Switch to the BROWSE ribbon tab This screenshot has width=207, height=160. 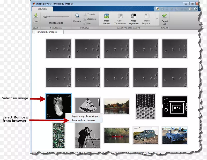click(42, 9)
